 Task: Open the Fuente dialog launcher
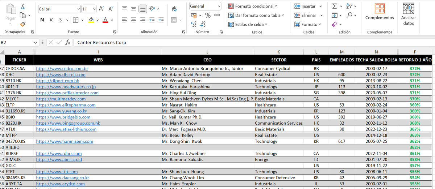click(115, 32)
